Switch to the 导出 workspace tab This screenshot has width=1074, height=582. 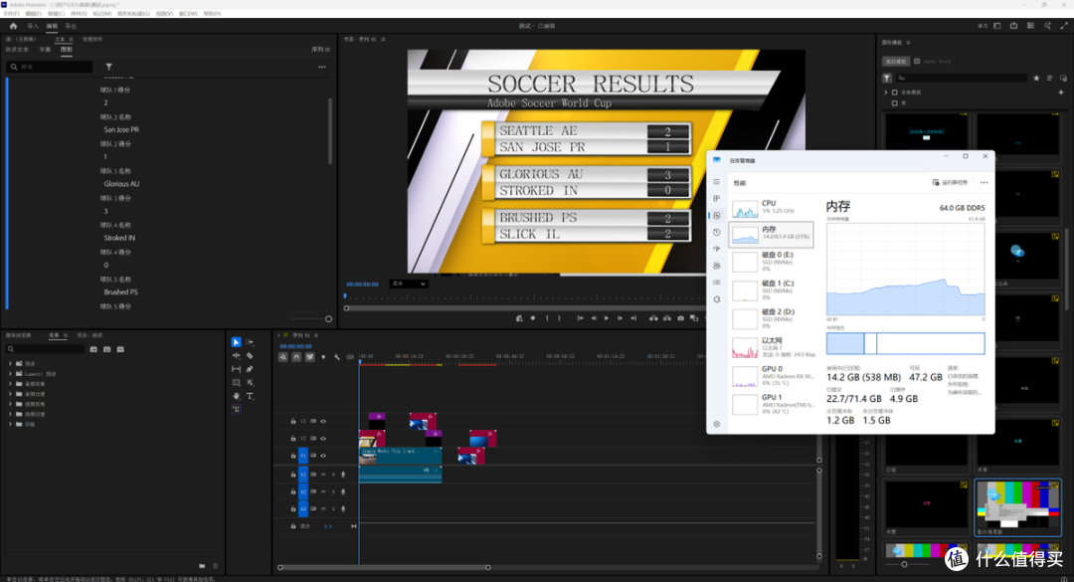click(71, 26)
